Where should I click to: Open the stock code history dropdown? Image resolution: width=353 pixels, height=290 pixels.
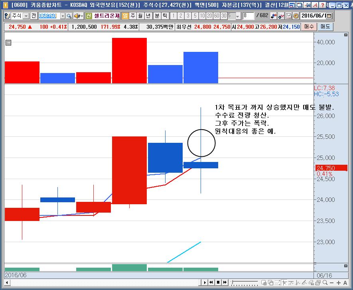coord(63,16)
